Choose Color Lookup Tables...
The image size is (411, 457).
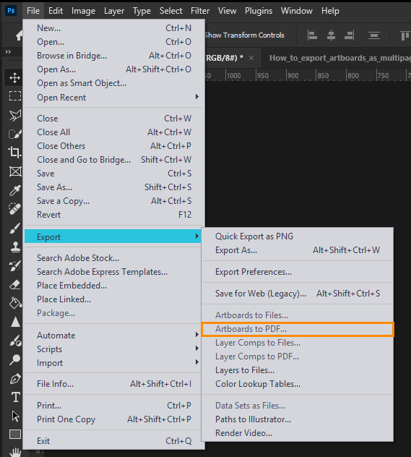[298, 384]
